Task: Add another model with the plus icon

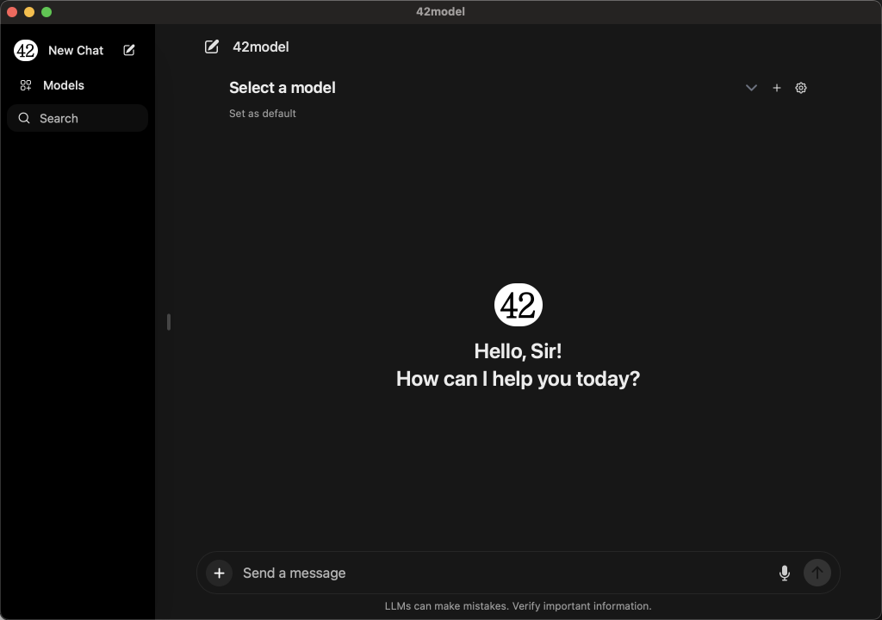Action: [777, 88]
